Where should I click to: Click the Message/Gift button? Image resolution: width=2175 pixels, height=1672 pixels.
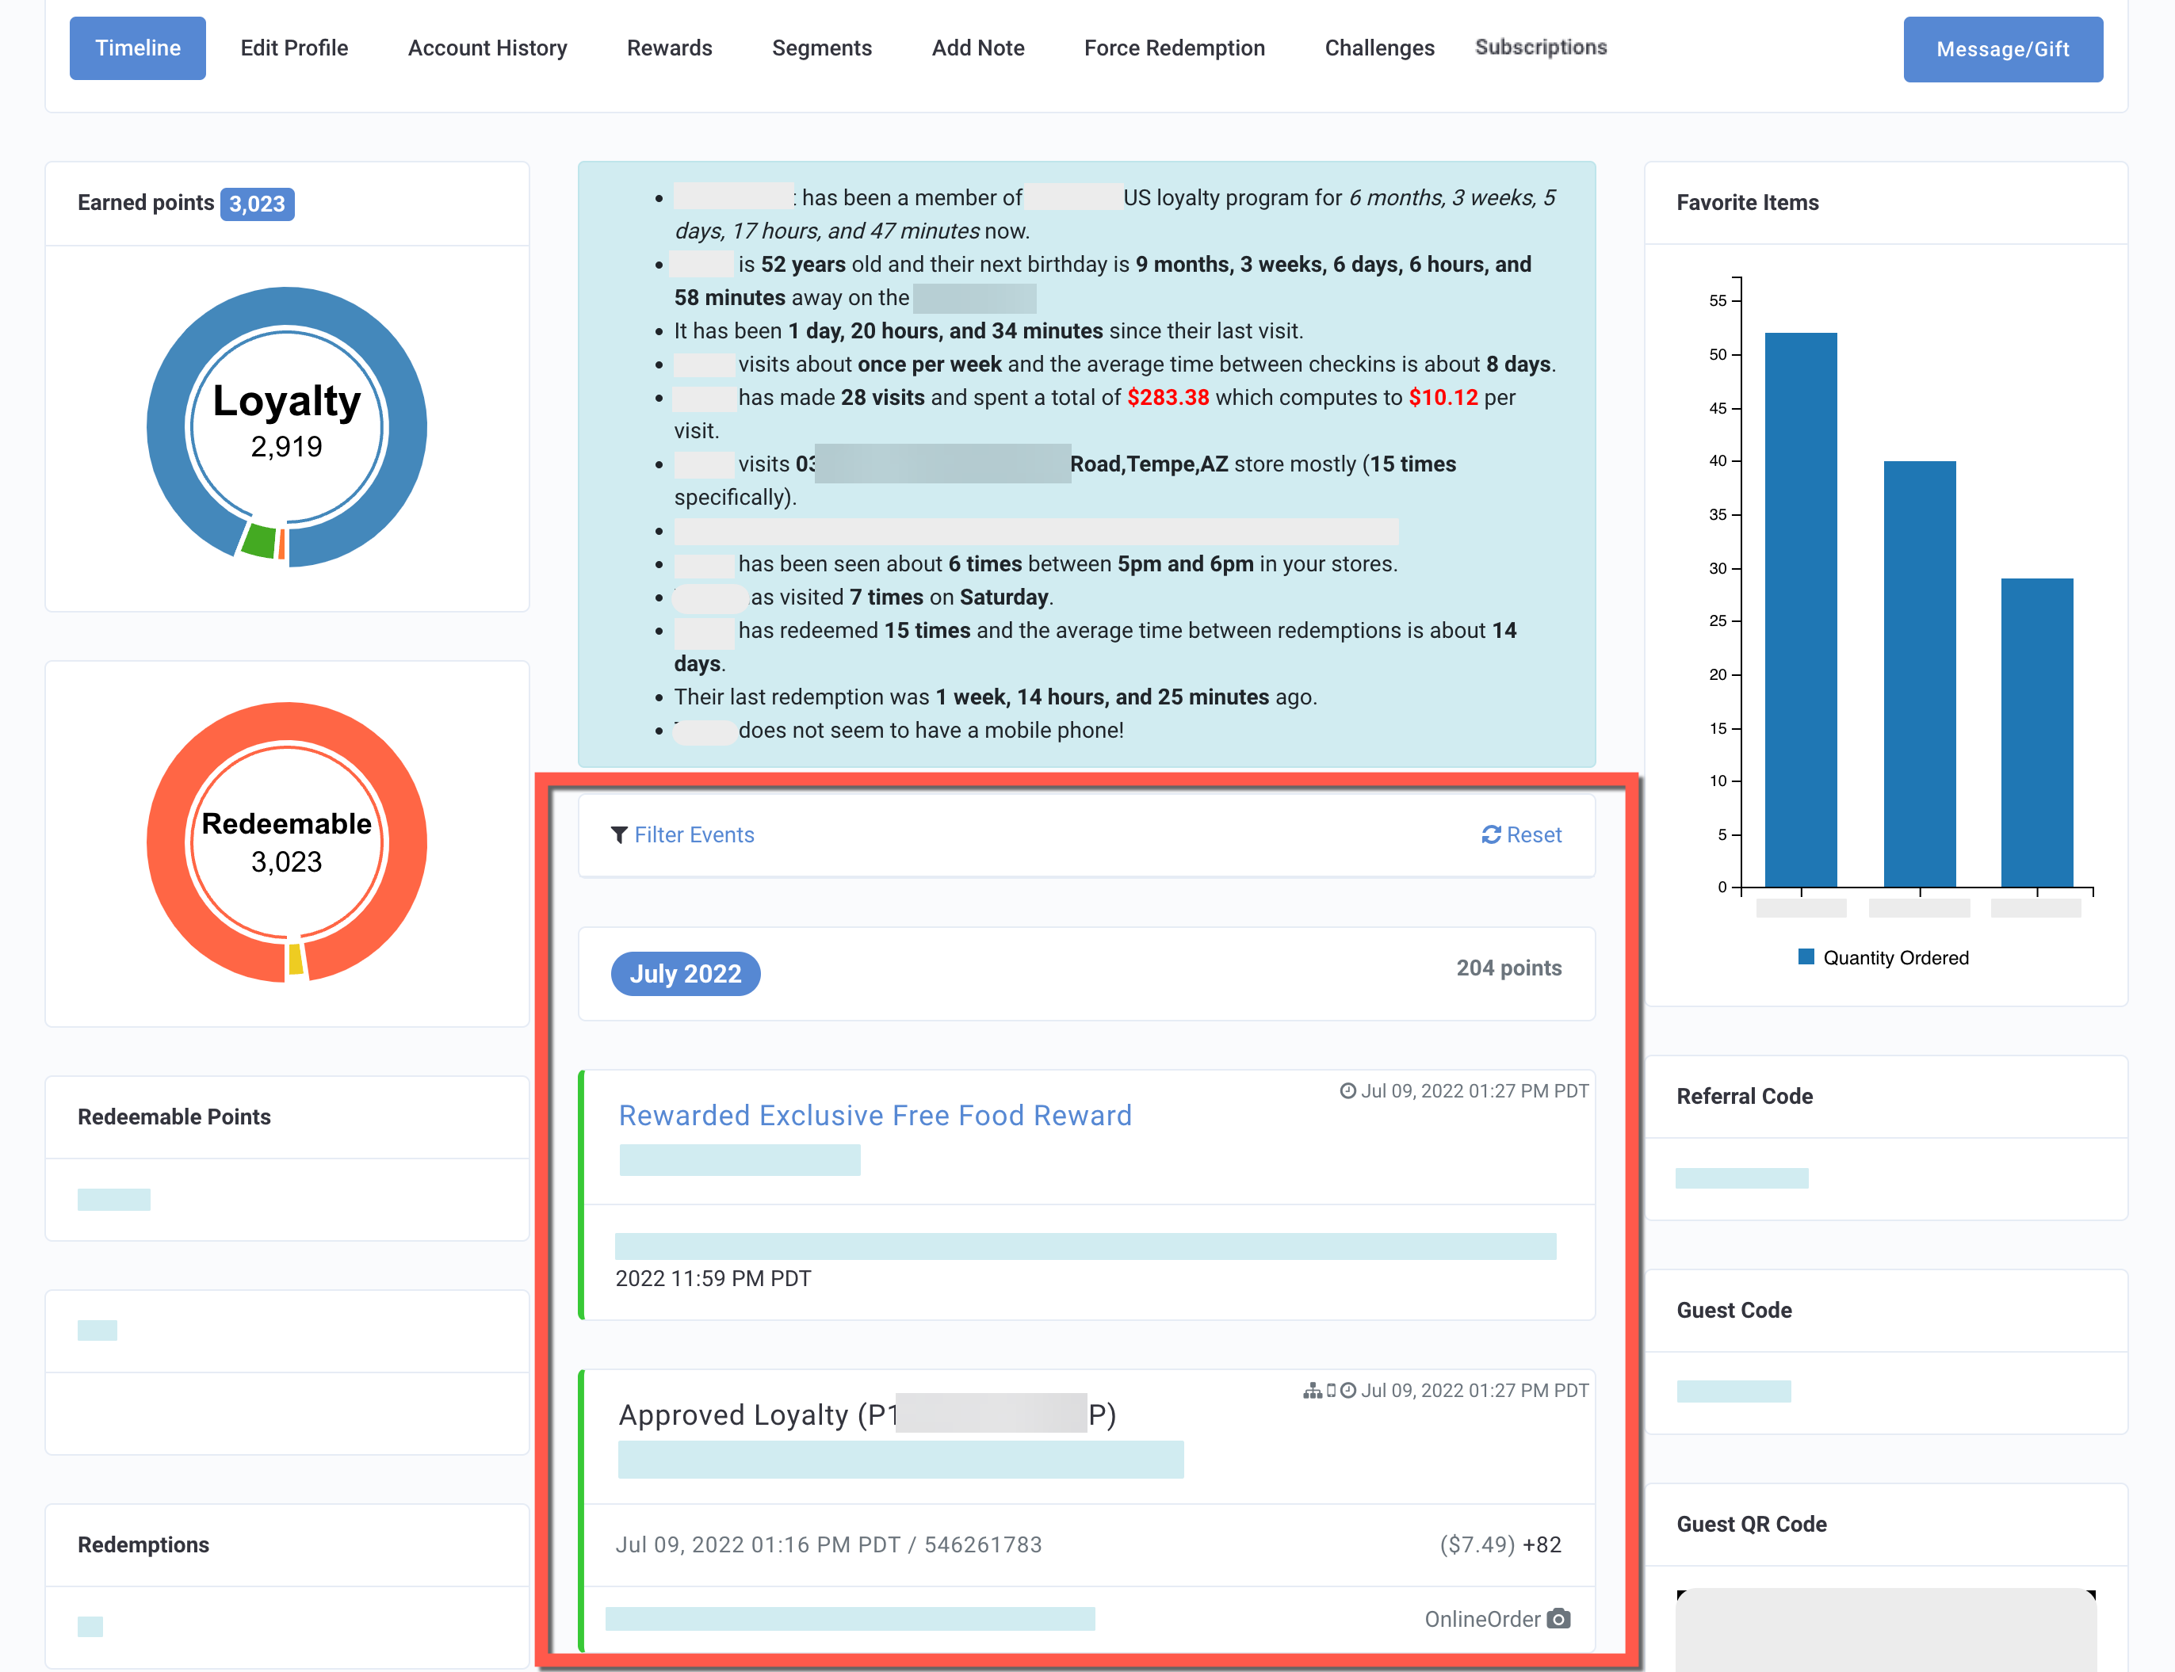(x=2003, y=49)
